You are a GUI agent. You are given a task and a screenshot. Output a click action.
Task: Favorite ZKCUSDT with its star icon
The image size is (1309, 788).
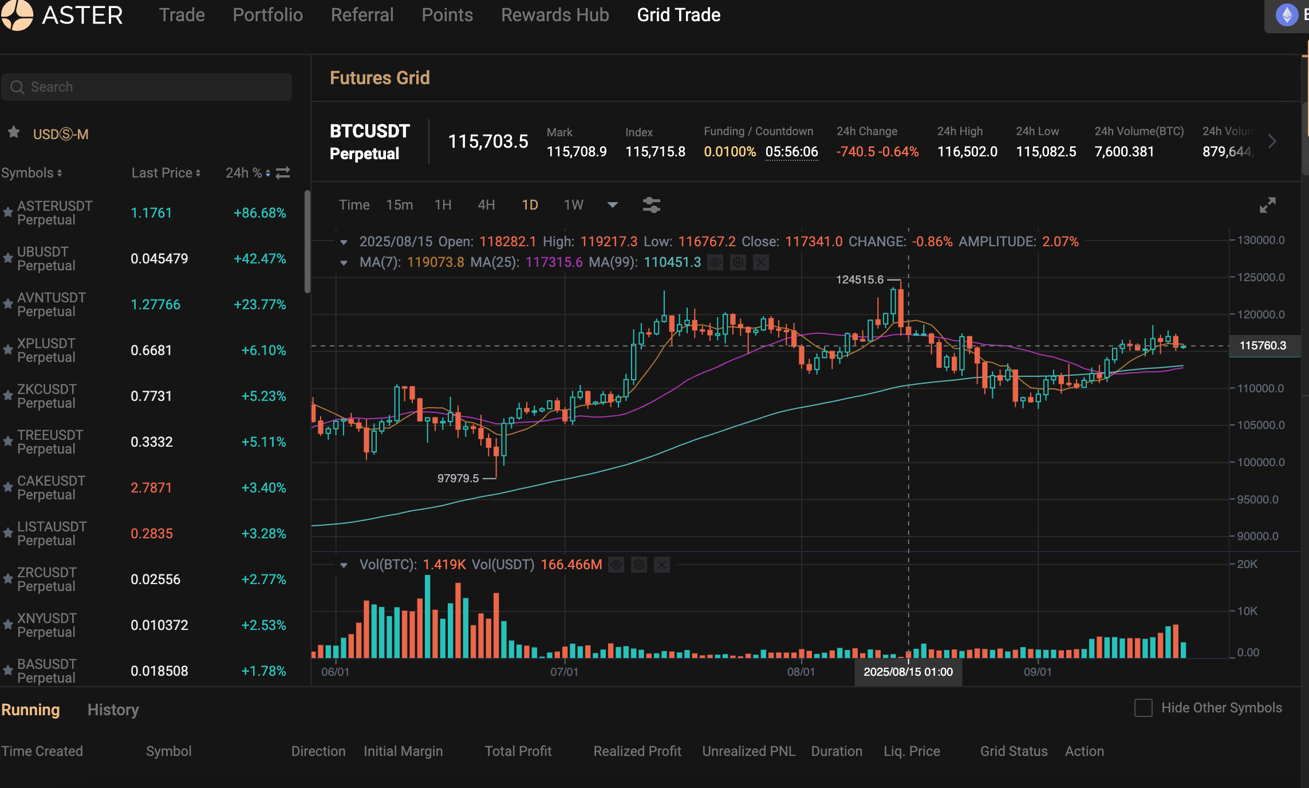pyautogui.click(x=8, y=396)
